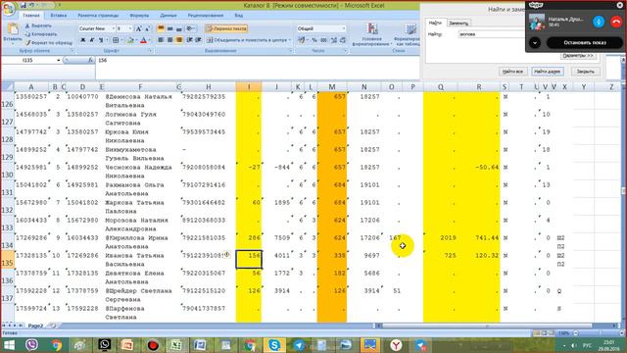
Task: Open Заменить tab in Find dialog
Action: click(458, 23)
